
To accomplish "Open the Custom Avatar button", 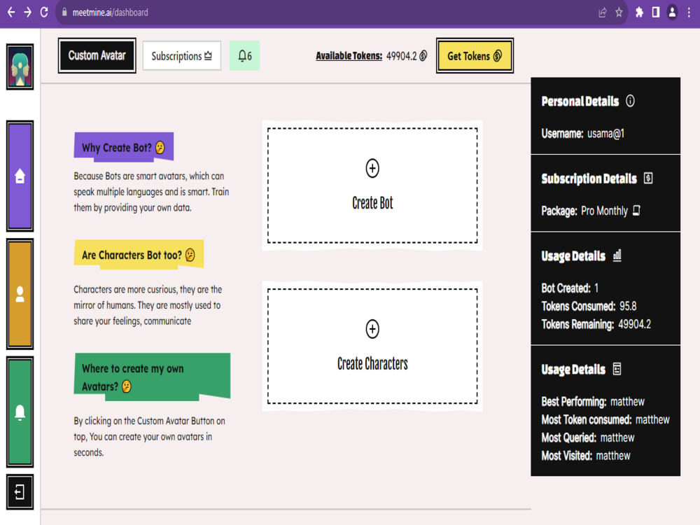I will pos(97,55).
